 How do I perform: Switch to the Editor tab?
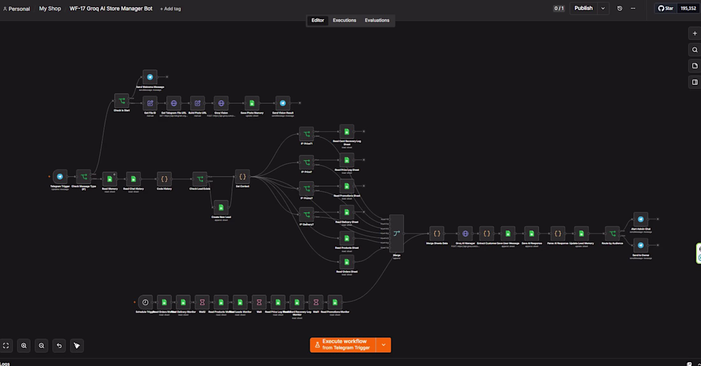[318, 20]
